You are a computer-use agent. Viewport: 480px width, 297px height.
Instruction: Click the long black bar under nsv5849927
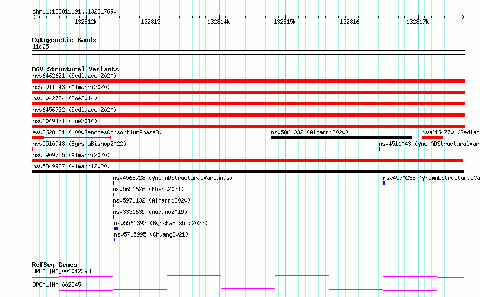[248, 172]
